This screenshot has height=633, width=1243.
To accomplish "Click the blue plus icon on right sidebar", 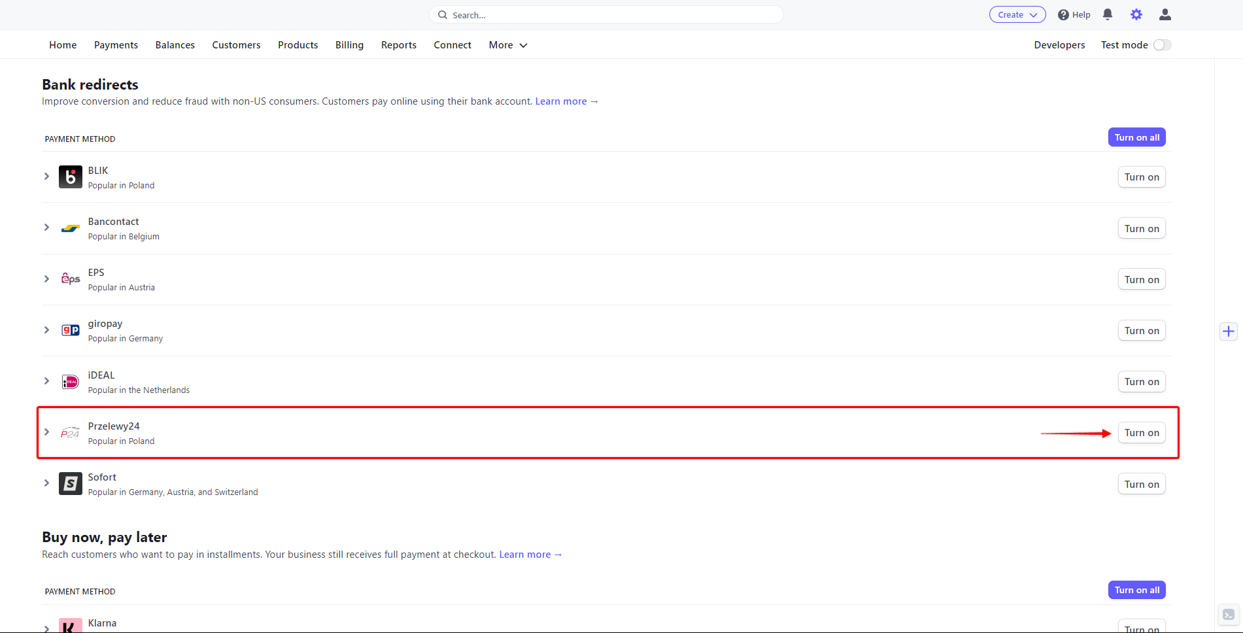I will (x=1228, y=332).
